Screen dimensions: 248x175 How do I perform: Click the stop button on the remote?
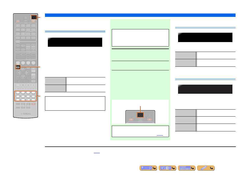23,85
